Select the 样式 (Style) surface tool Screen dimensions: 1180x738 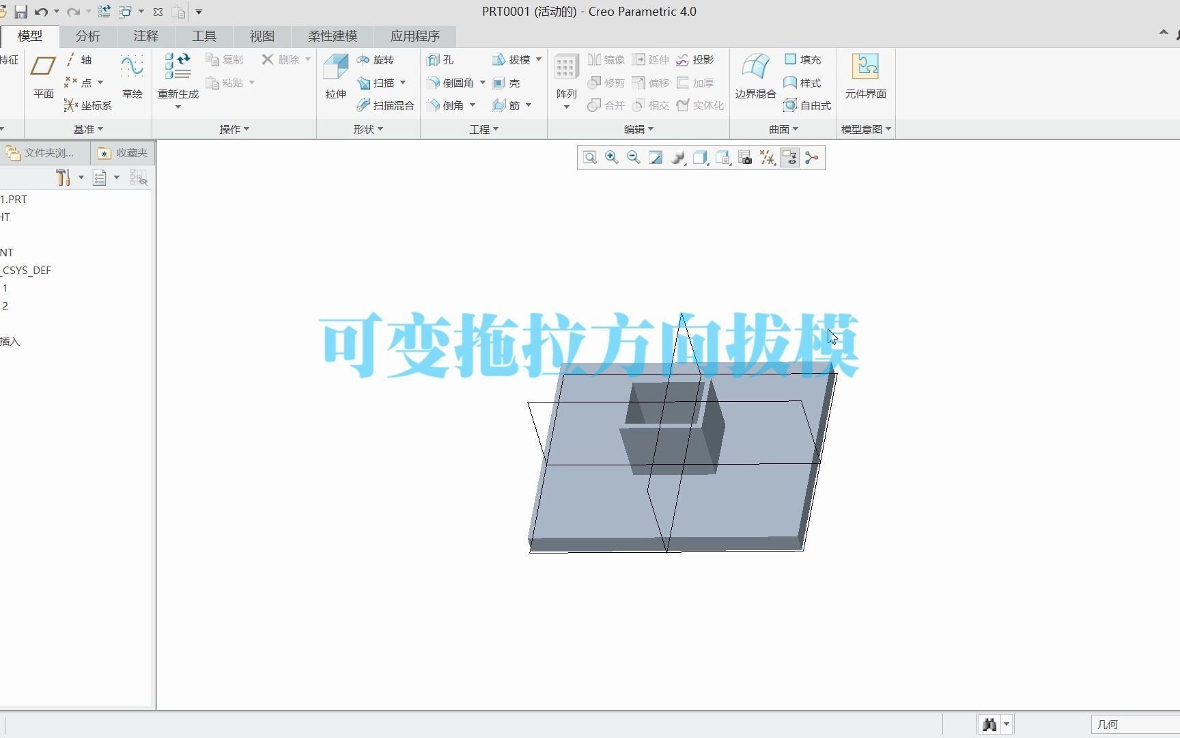click(x=802, y=83)
